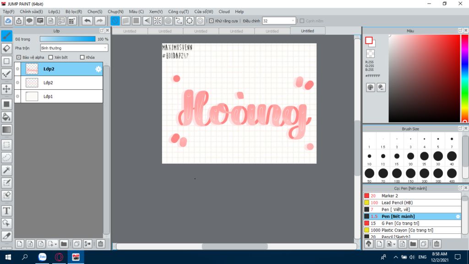
Task: Open Chỉnh sửa(E) menu
Action: [31, 11]
